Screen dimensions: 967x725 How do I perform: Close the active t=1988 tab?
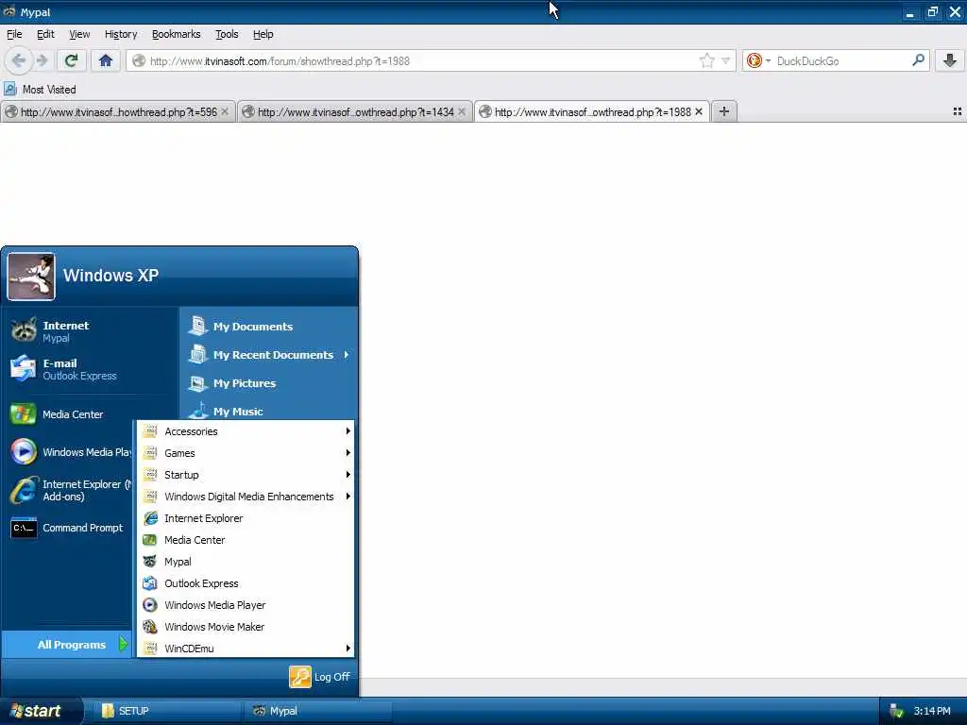click(x=699, y=111)
